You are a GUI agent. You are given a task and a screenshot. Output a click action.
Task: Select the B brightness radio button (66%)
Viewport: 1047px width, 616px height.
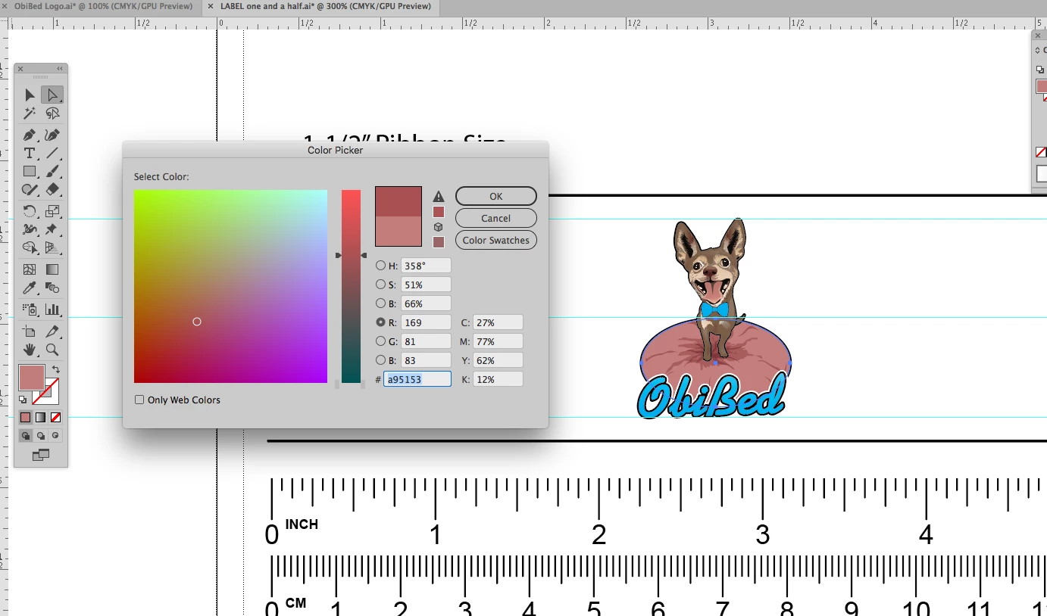coord(381,303)
